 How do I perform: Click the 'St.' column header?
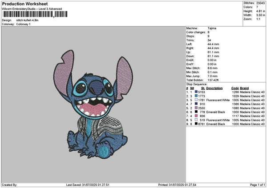click(203, 88)
